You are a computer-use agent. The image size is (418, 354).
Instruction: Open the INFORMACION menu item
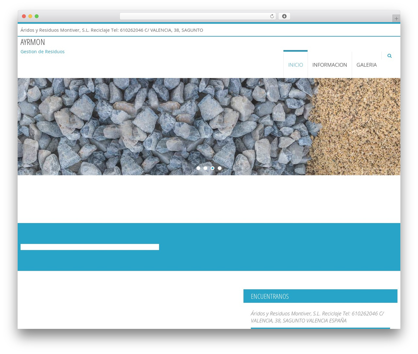point(330,65)
